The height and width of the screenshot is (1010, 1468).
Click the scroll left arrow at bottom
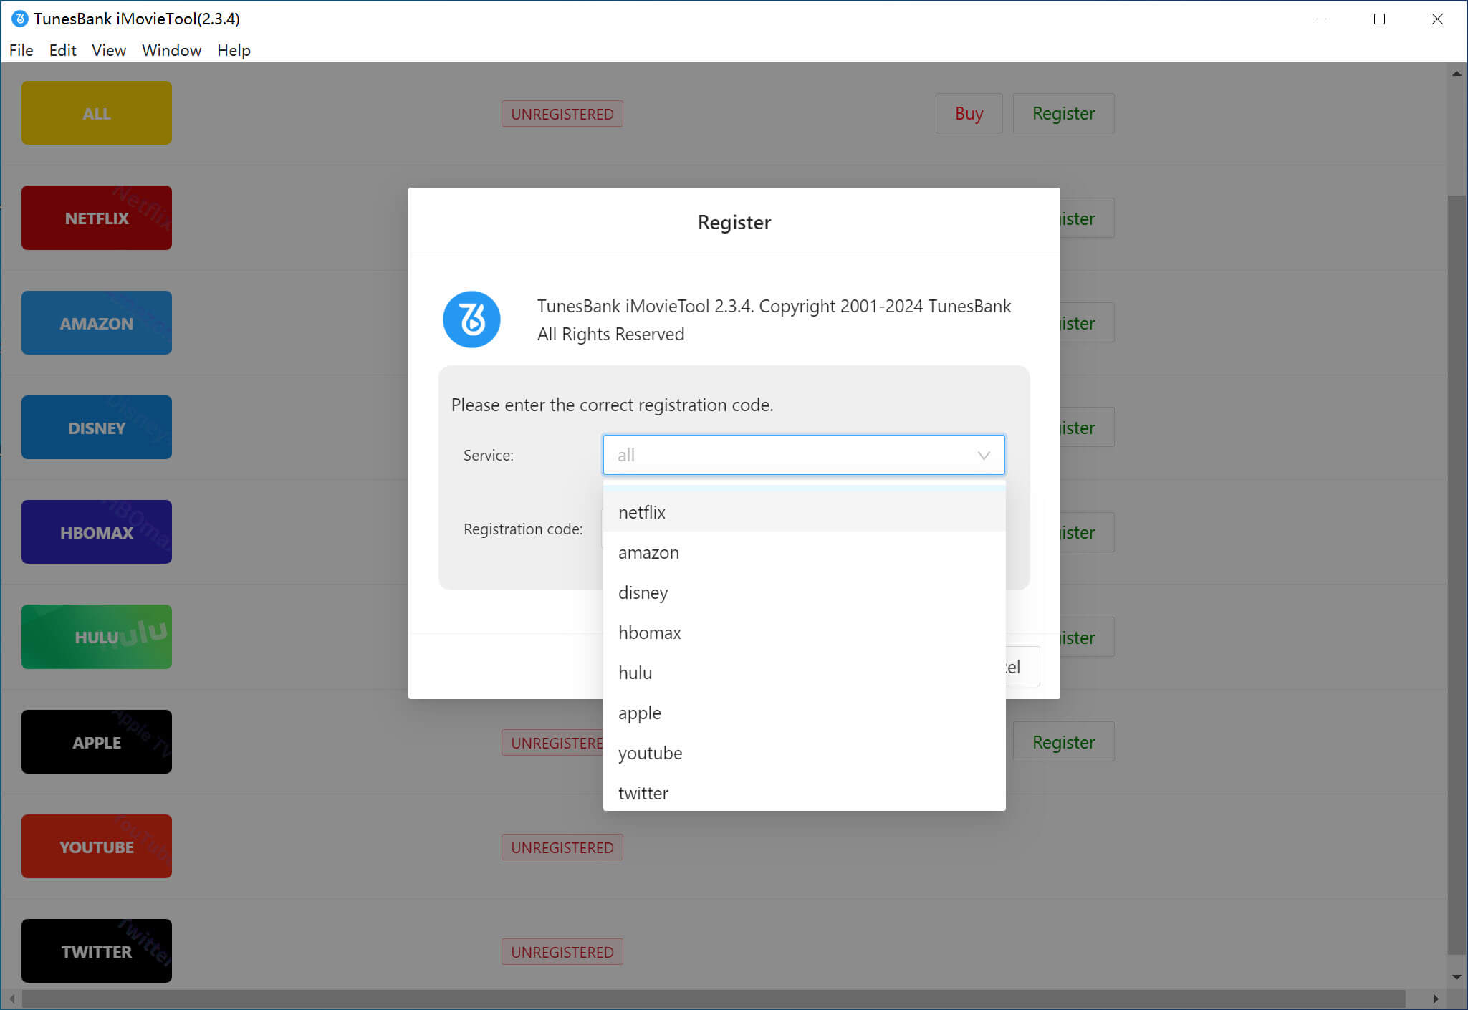pyautogui.click(x=11, y=999)
